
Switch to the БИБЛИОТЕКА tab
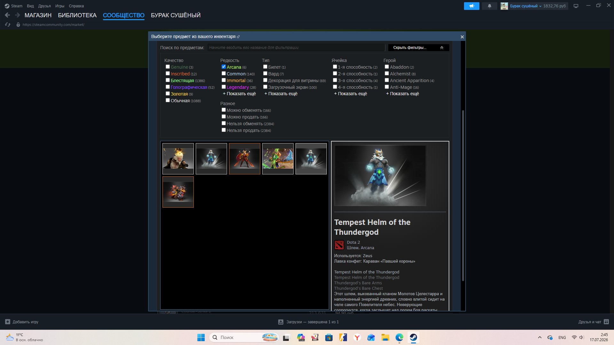(77, 15)
